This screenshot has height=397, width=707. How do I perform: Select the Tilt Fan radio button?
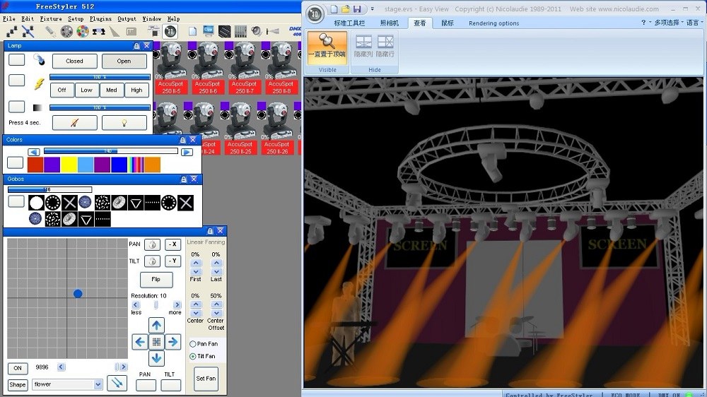192,357
